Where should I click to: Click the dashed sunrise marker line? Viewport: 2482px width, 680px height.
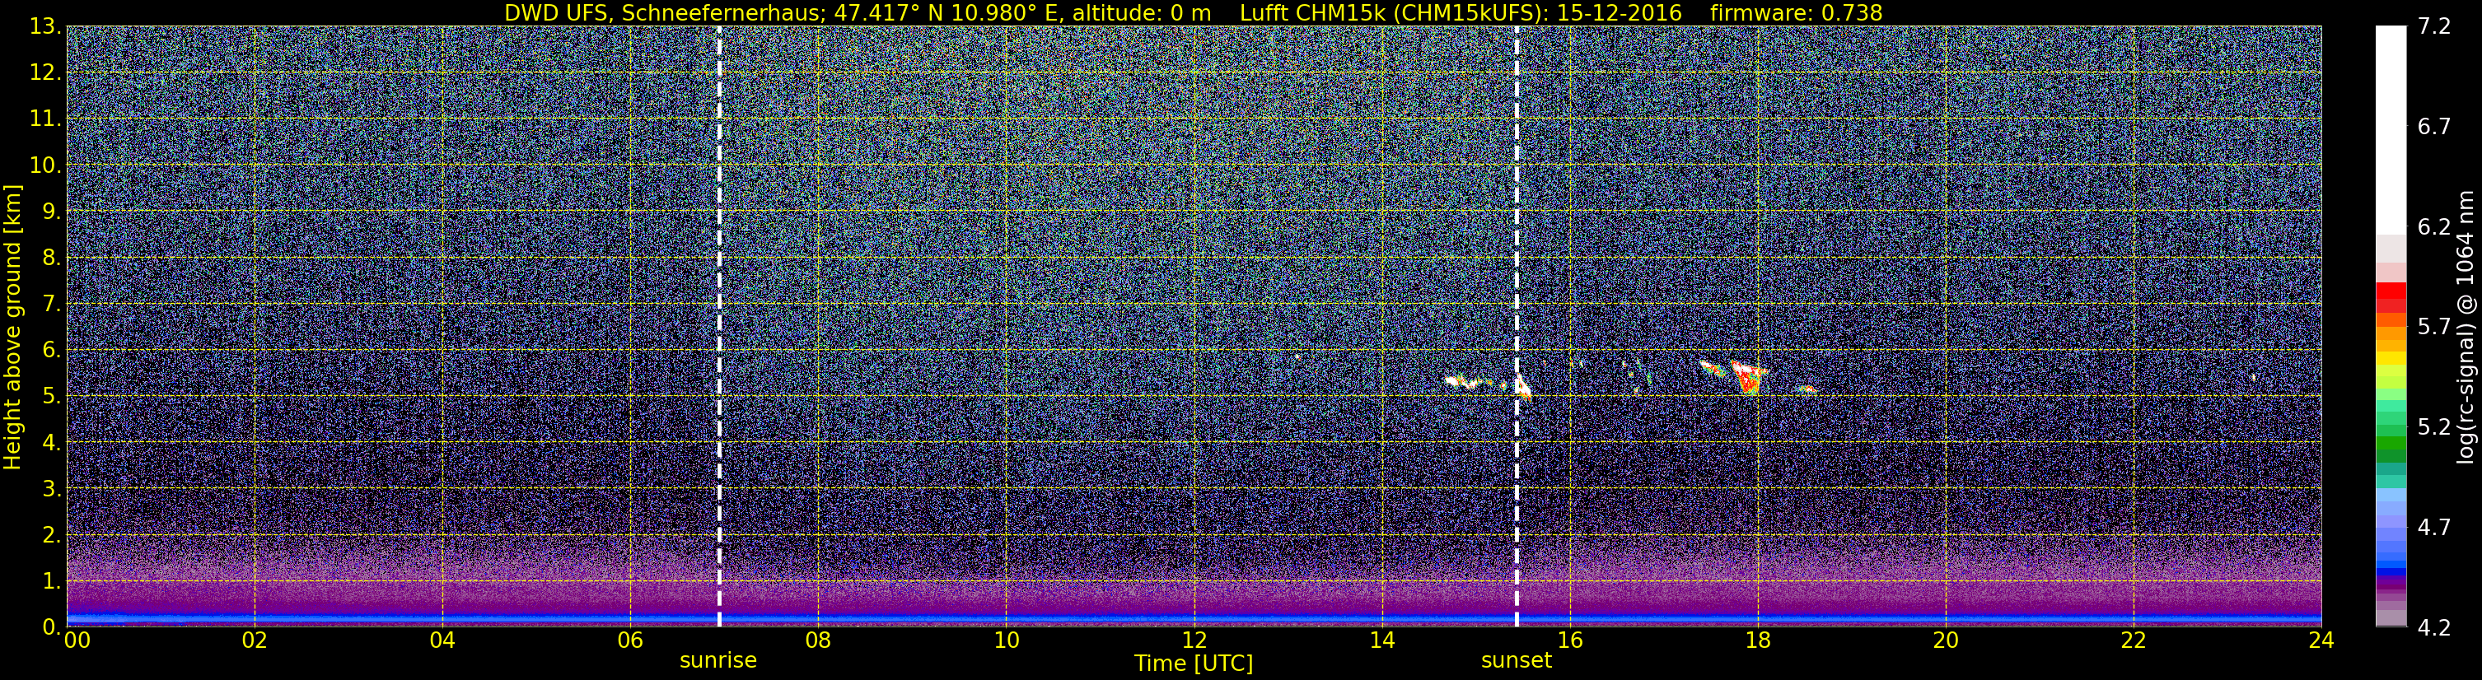click(x=719, y=327)
